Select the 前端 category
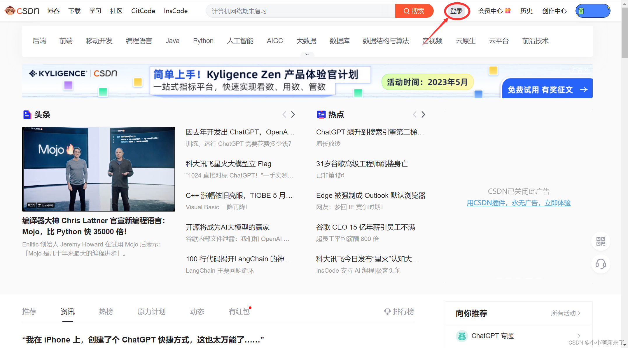This screenshot has width=628, height=348. pos(66,41)
